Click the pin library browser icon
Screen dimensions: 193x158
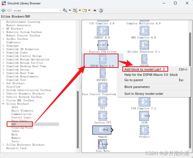coord(94,10)
